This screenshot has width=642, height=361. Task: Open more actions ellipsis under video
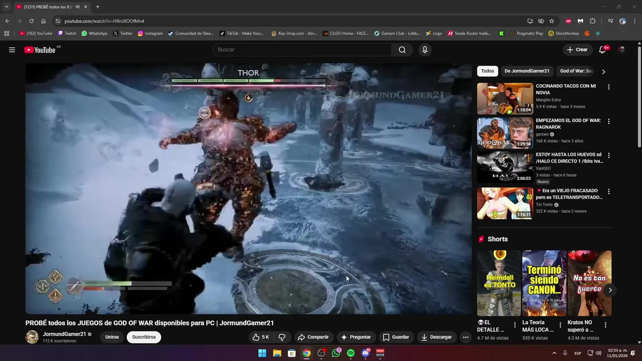(465, 337)
